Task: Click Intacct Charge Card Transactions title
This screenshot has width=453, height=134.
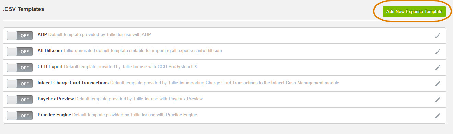Action: [73, 83]
